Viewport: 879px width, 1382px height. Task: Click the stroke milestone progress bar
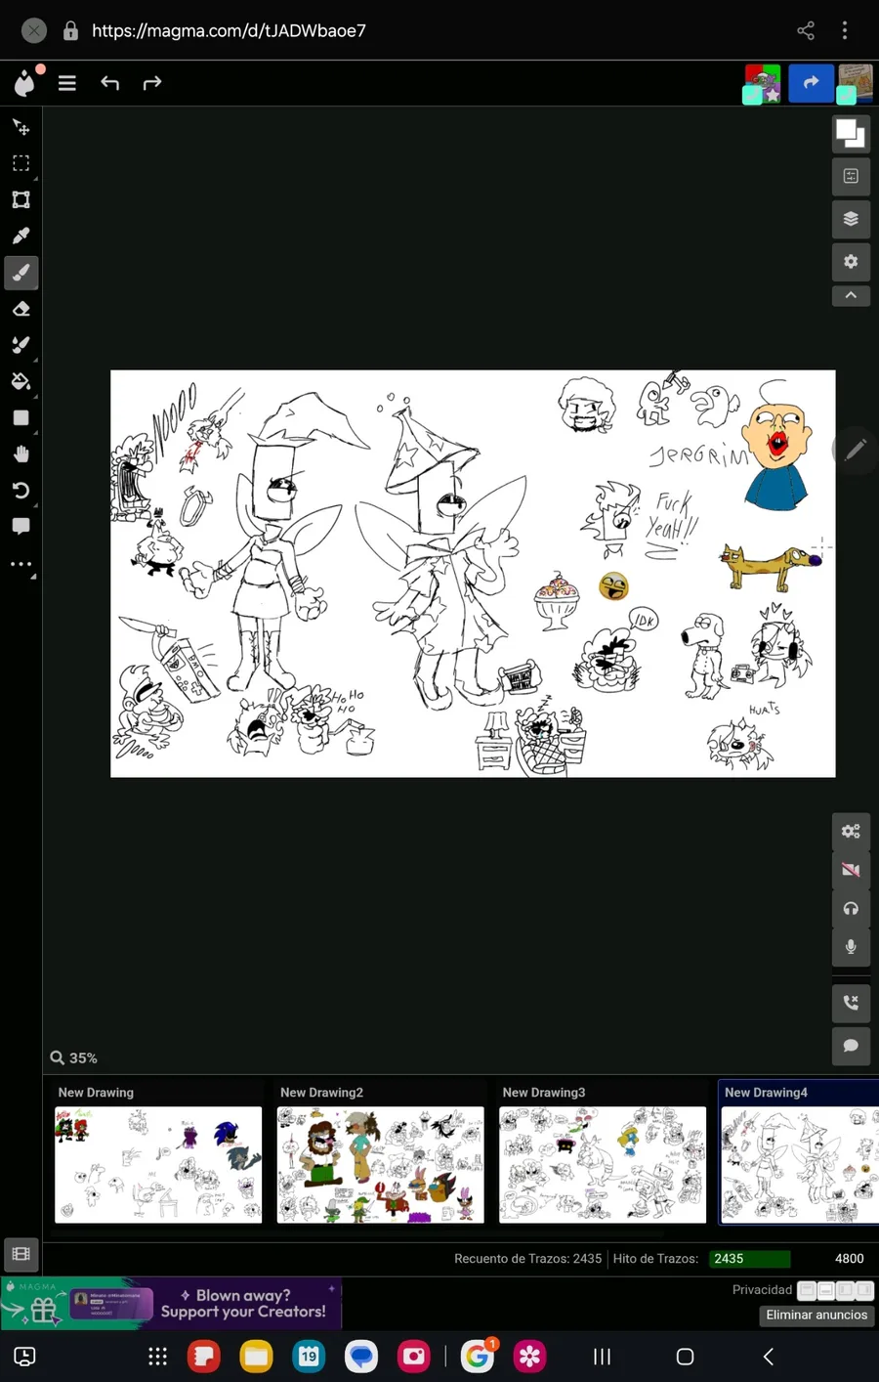(750, 1259)
